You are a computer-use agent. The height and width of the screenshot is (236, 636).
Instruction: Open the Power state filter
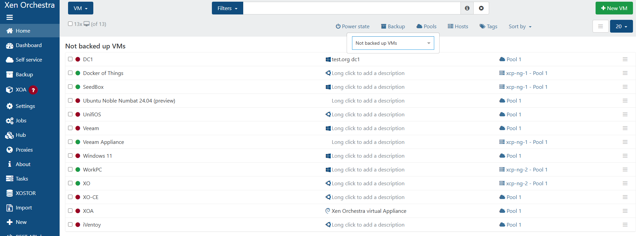(x=352, y=26)
